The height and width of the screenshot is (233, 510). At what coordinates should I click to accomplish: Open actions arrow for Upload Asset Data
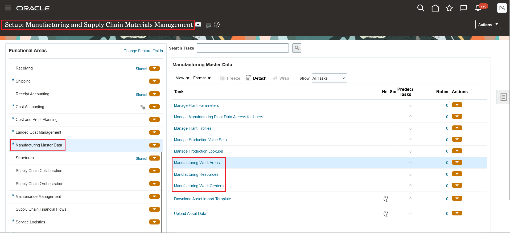pos(457,213)
